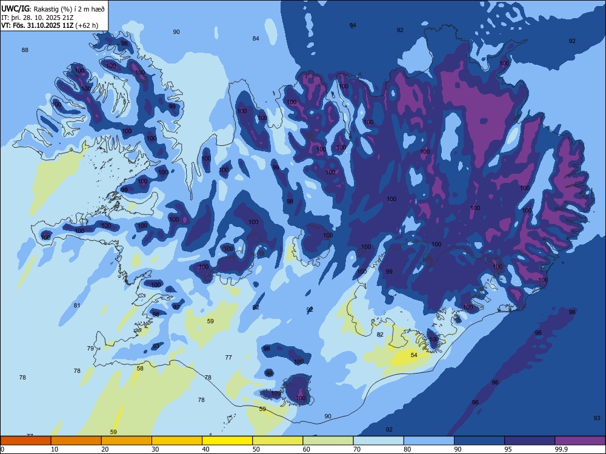Screen dimensions: 606x454
Task: Pick the map value 81
Action: [x=77, y=305]
